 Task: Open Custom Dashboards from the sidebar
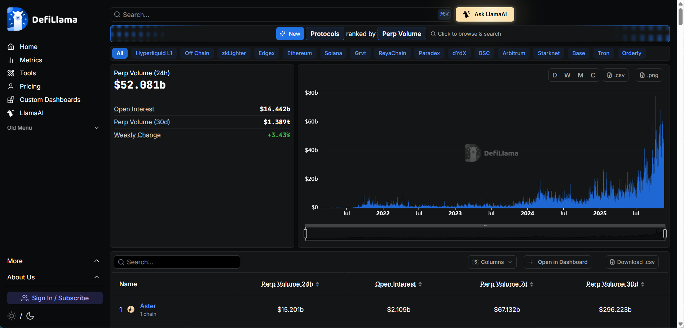click(11, 100)
